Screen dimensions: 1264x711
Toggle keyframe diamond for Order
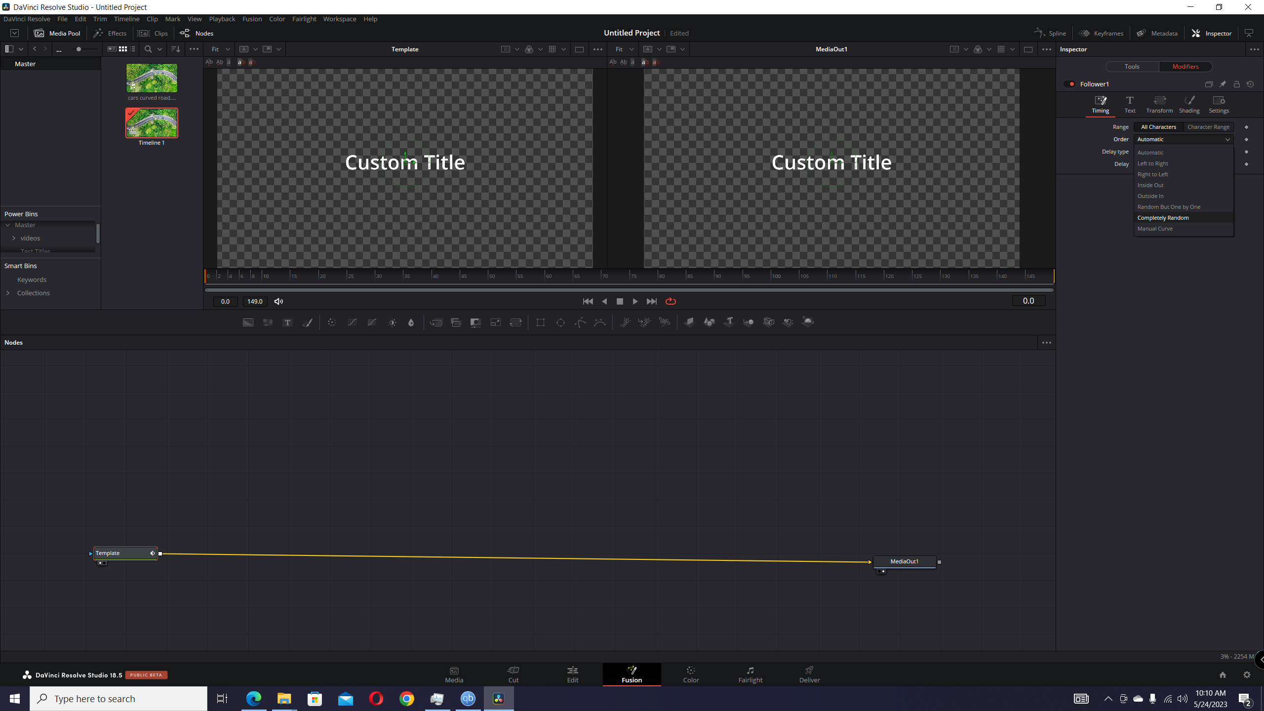(1246, 139)
